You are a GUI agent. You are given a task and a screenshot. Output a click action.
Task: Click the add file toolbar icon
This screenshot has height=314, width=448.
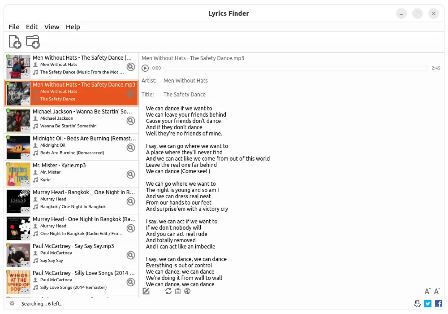point(15,42)
